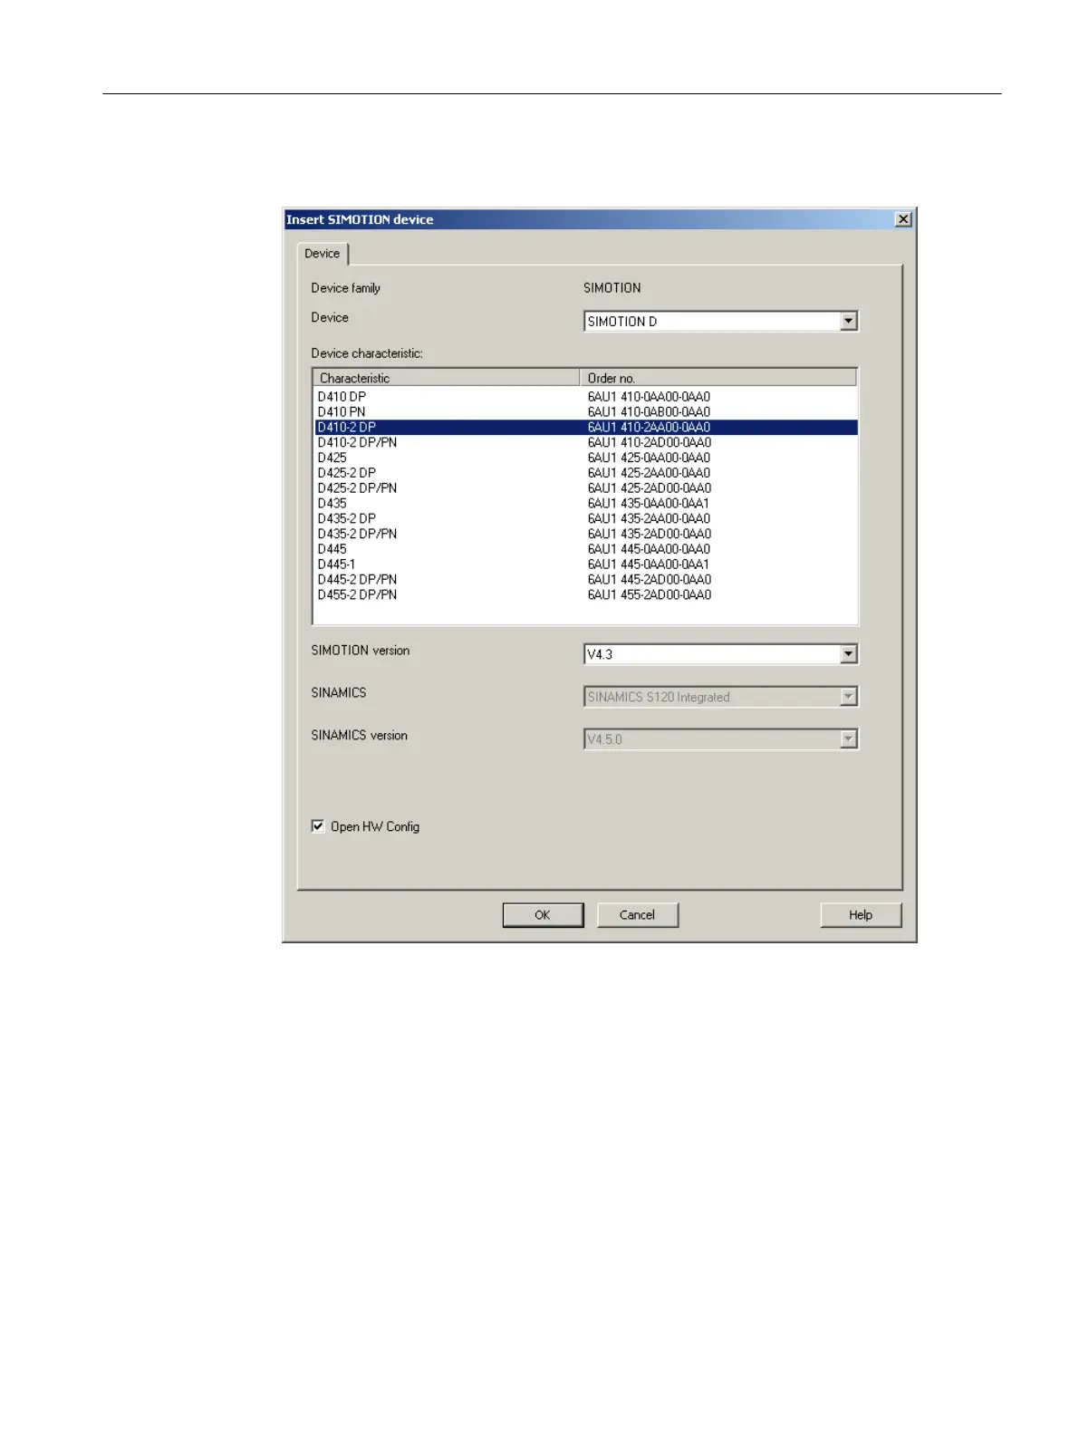The height and width of the screenshot is (1438, 1079).
Task: Click order number 6AU1 425-2AA00-0AA0
Action: (649, 473)
